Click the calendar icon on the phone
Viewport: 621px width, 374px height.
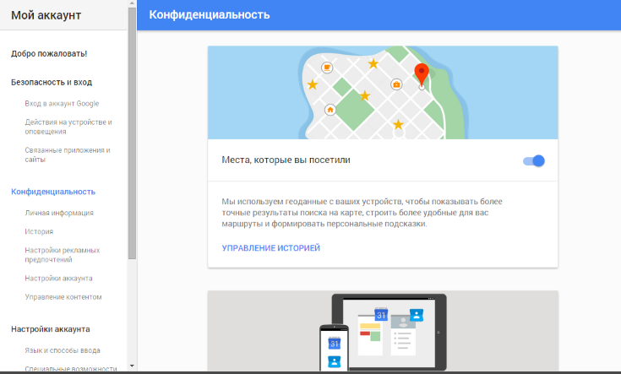(335, 343)
